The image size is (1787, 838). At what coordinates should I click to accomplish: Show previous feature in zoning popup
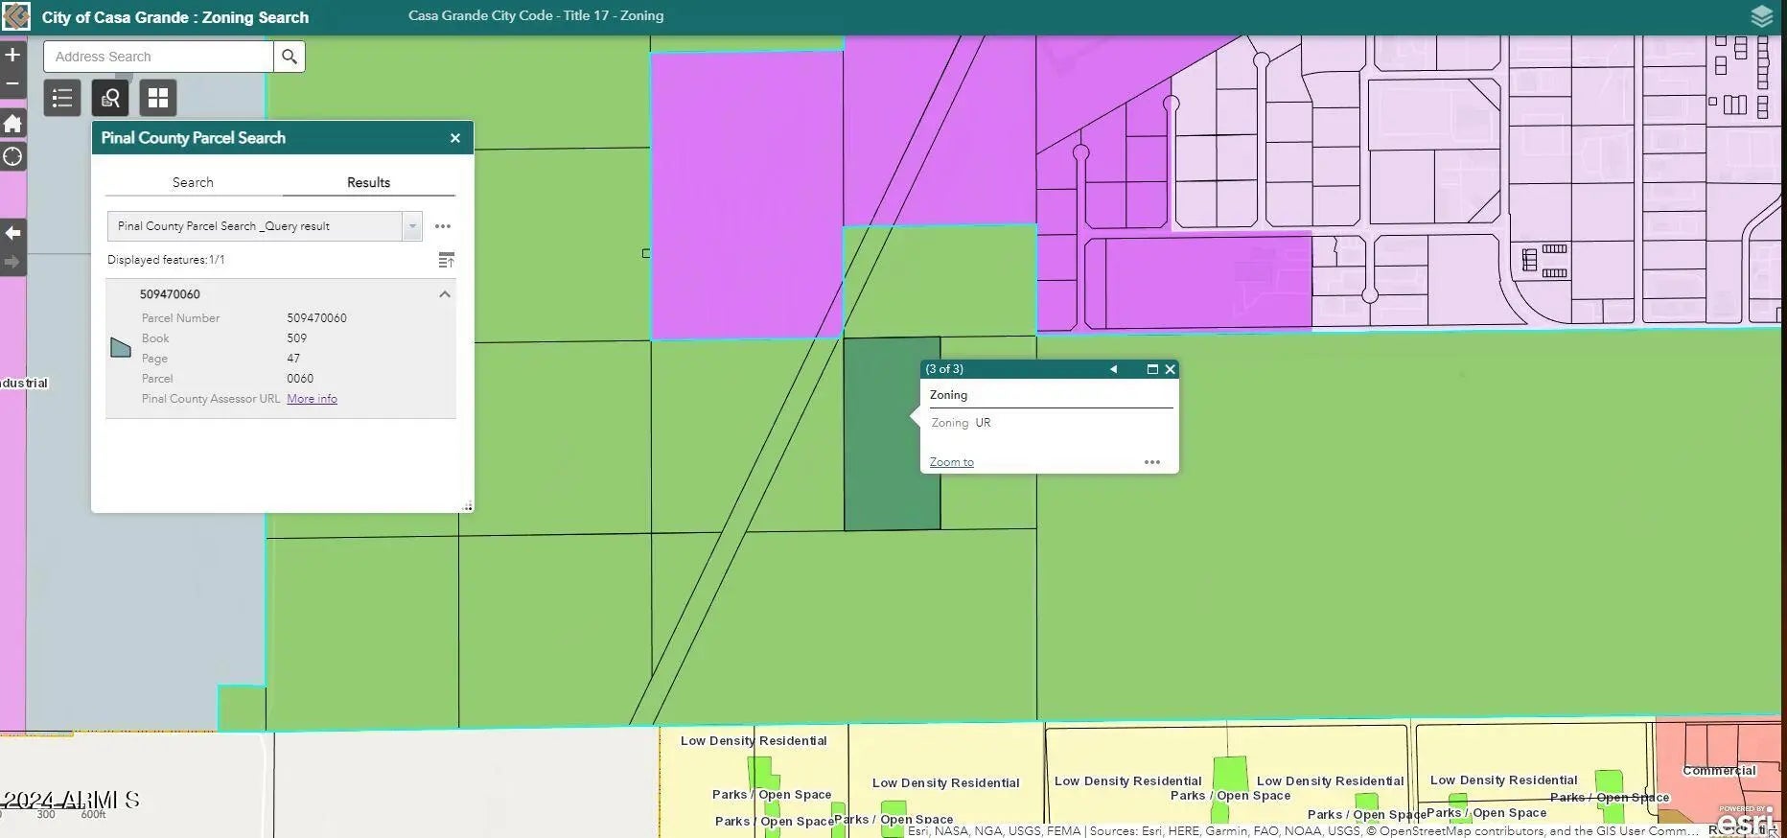coord(1113,369)
